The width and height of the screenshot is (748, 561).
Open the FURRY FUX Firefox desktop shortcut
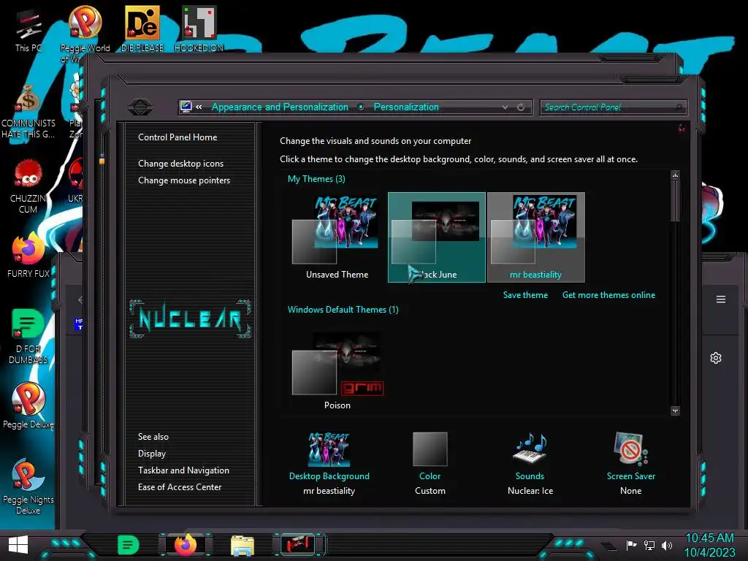[x=28, y=255]
